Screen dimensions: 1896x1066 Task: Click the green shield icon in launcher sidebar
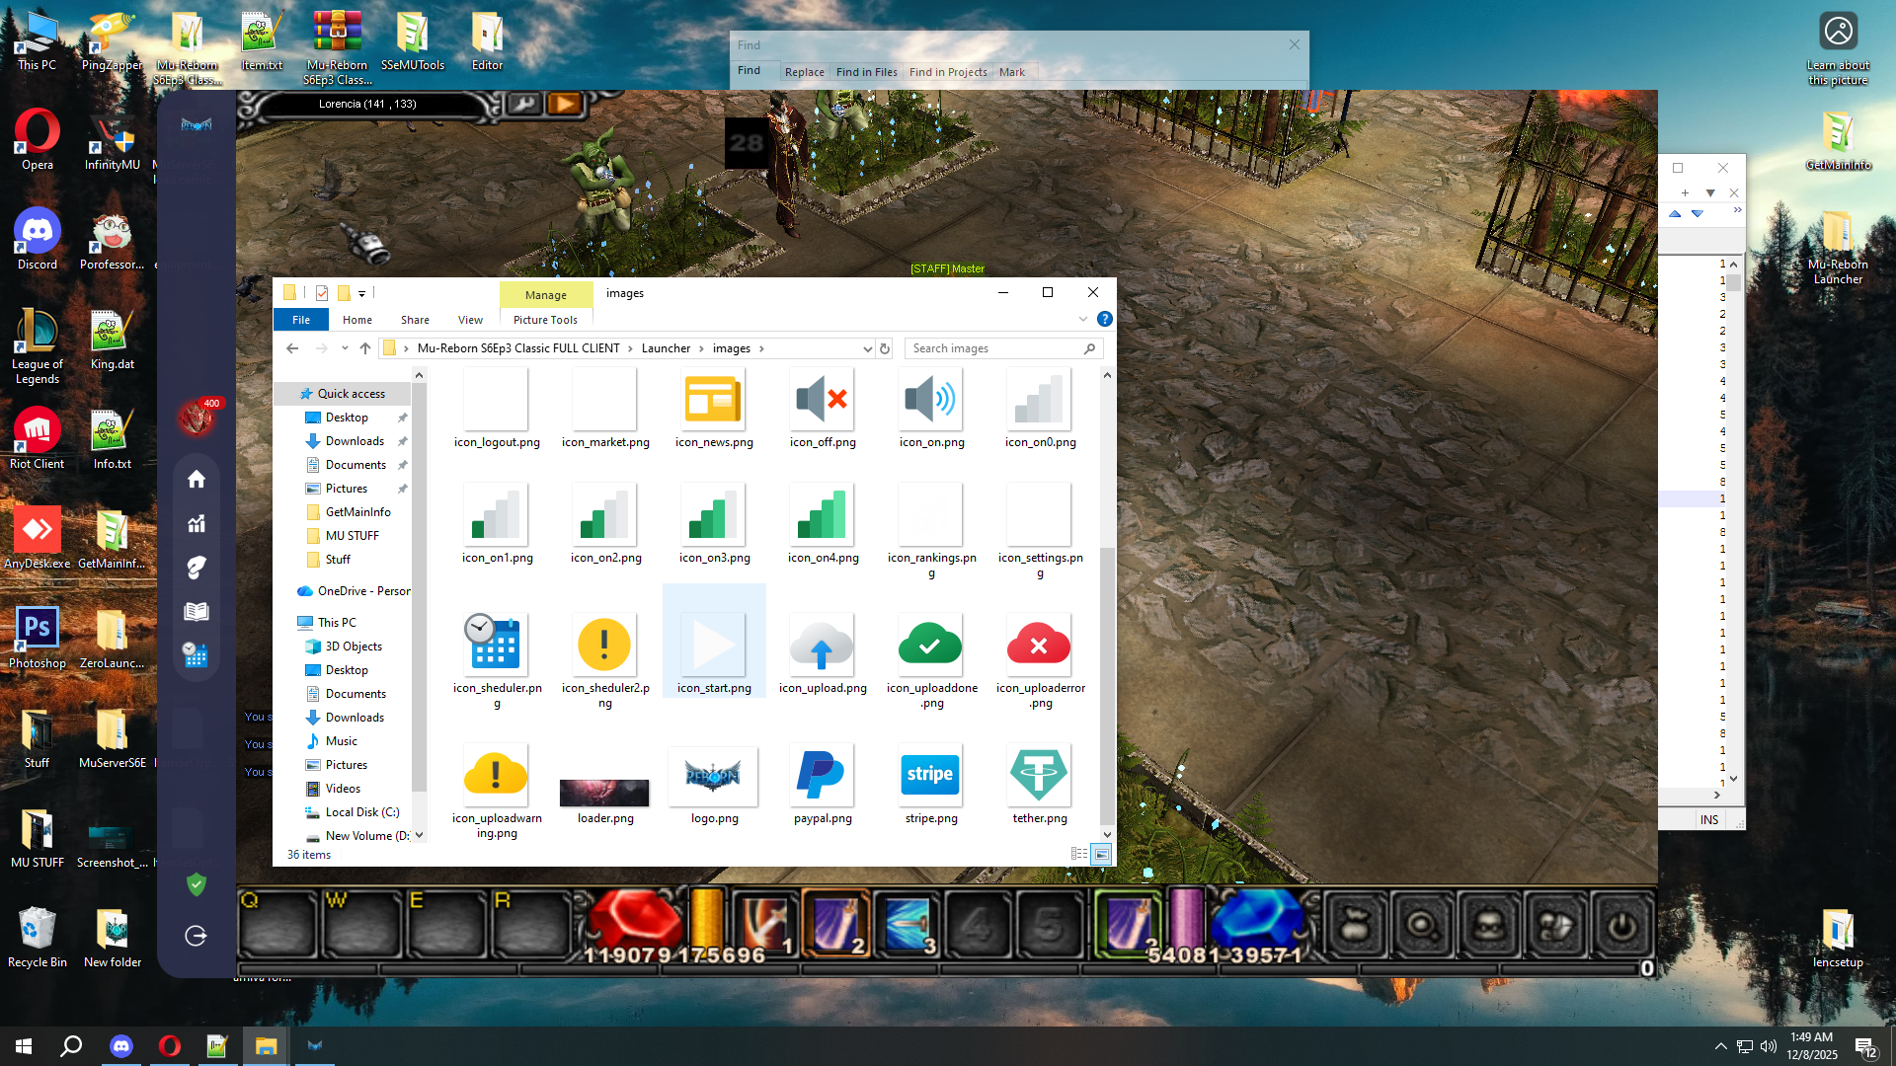[x=197, y=884]
